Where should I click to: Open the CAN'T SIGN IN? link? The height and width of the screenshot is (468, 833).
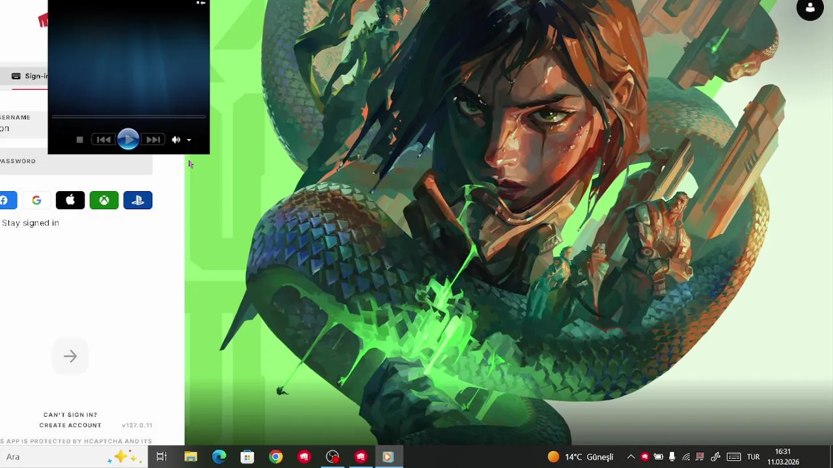tap(70, 415)
